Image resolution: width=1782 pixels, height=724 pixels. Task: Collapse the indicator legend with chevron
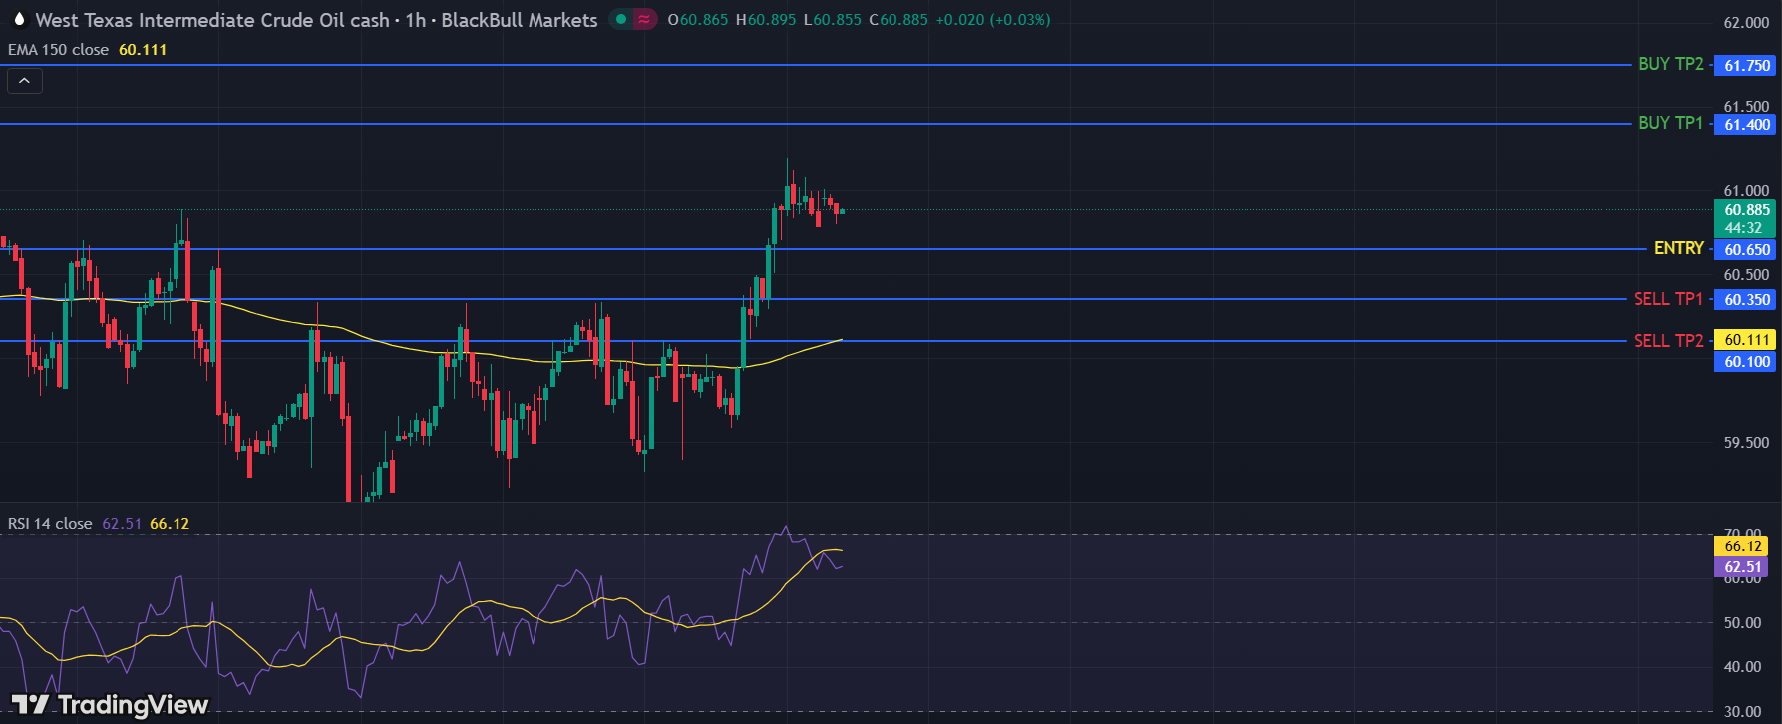pos(25,81)
